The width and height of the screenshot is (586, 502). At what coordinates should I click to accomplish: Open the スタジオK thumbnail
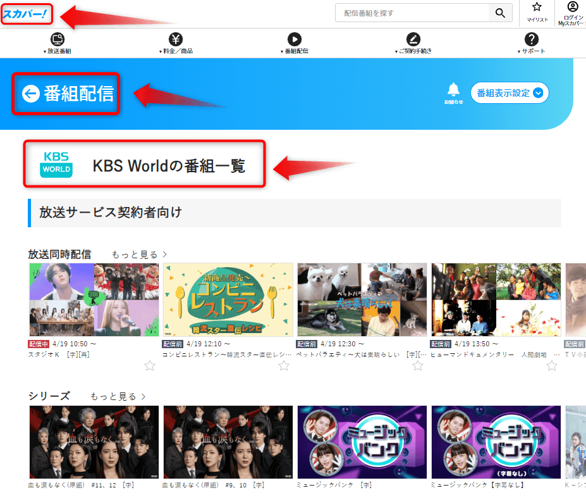pos(94,299)
